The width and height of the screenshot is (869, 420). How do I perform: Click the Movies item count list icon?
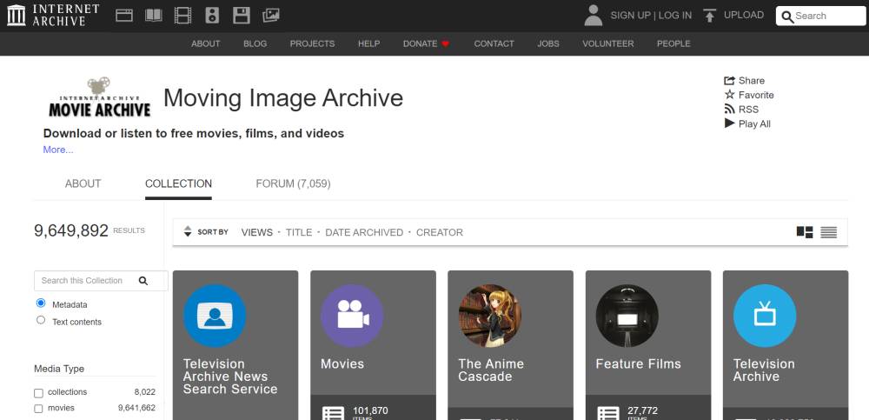333,413
